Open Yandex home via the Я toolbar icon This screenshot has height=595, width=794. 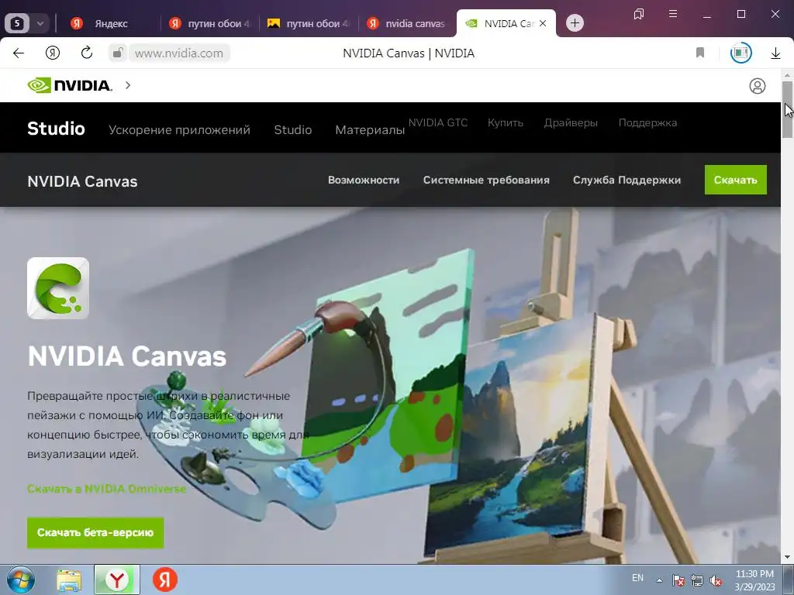[x=53, y=53]
